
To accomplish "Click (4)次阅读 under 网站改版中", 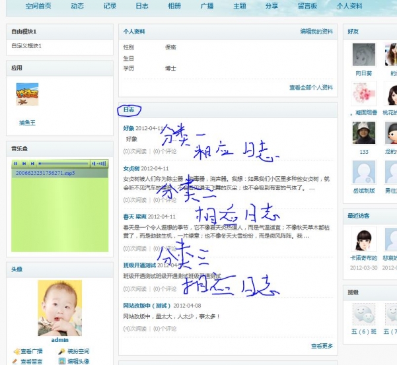I will [135, 329].
